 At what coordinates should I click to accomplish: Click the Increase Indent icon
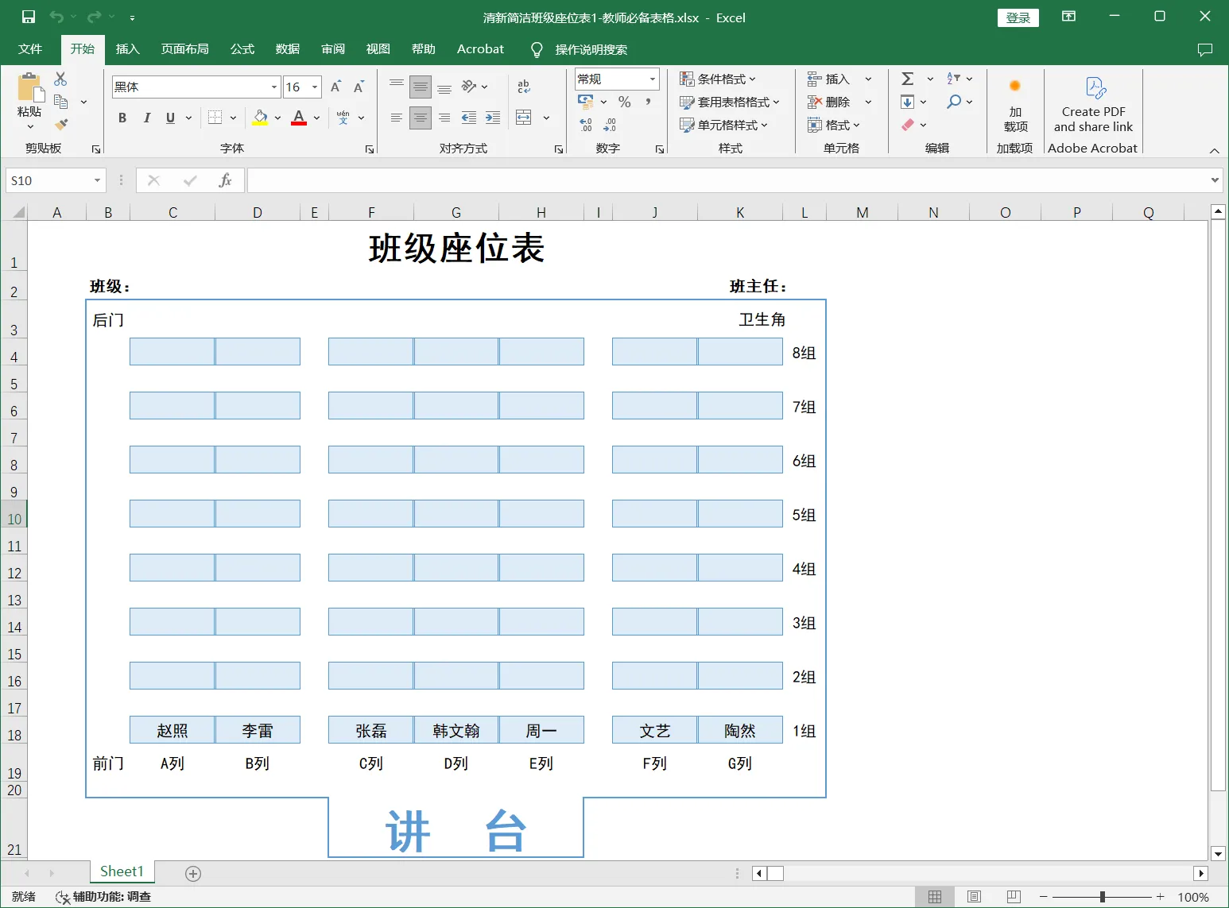click(x=493, y=118)
